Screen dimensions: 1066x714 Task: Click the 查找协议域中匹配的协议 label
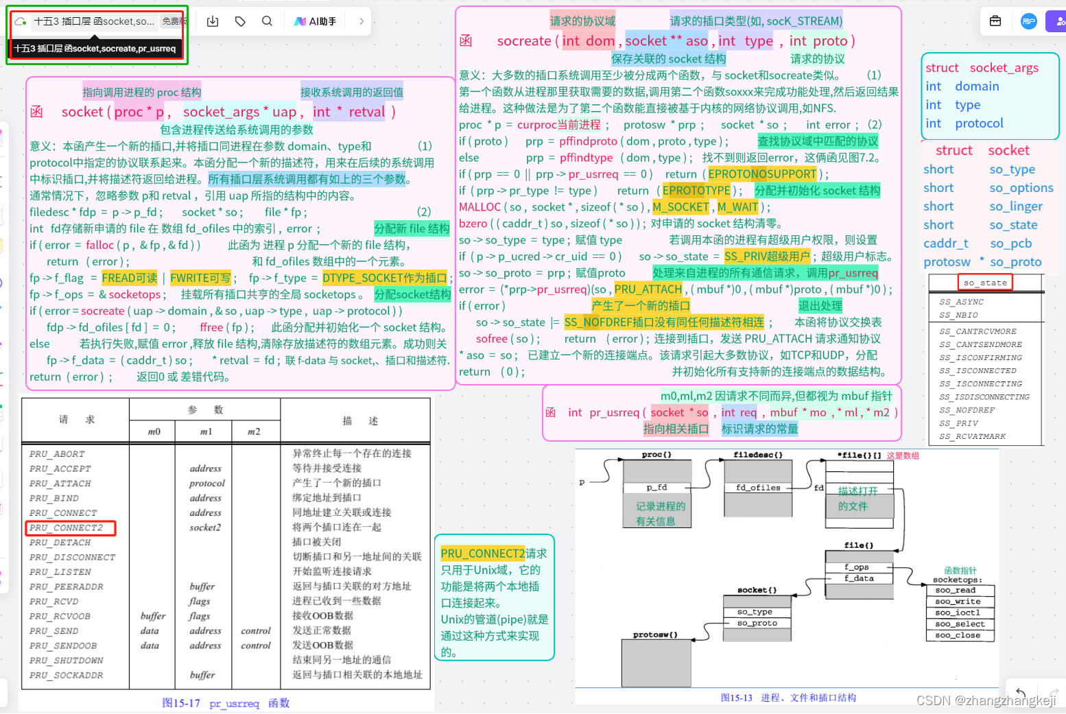pyautogui.click(x=818, y=141)
